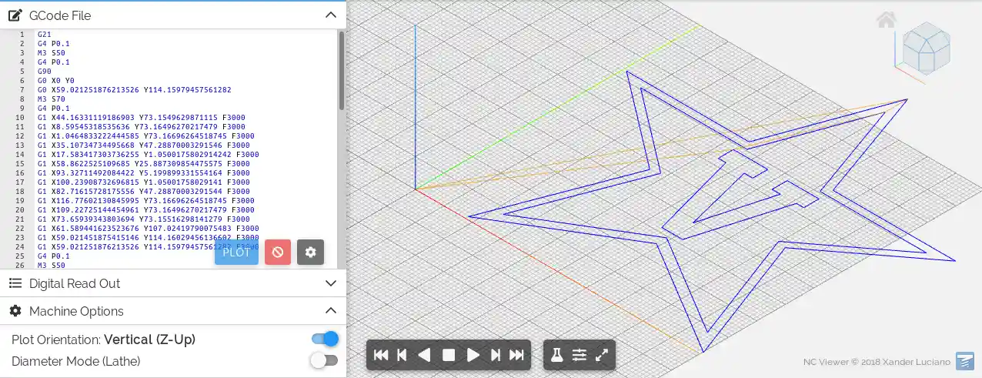Play the toolpath simulation forward
This screenshot has height=378, width=982.
pyautogui.click(x=473, y=355)
